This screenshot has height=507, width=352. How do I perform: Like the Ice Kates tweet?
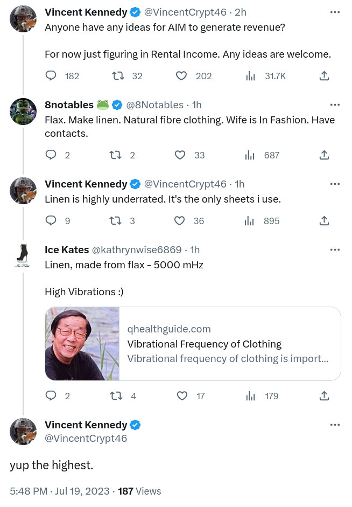(182, 396)
